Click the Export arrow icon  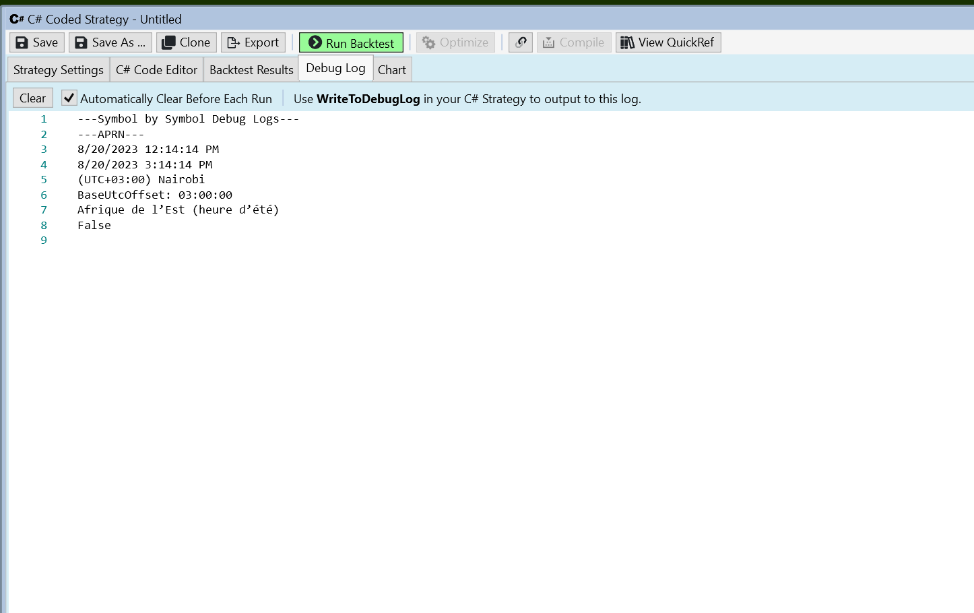pos(234,42)
